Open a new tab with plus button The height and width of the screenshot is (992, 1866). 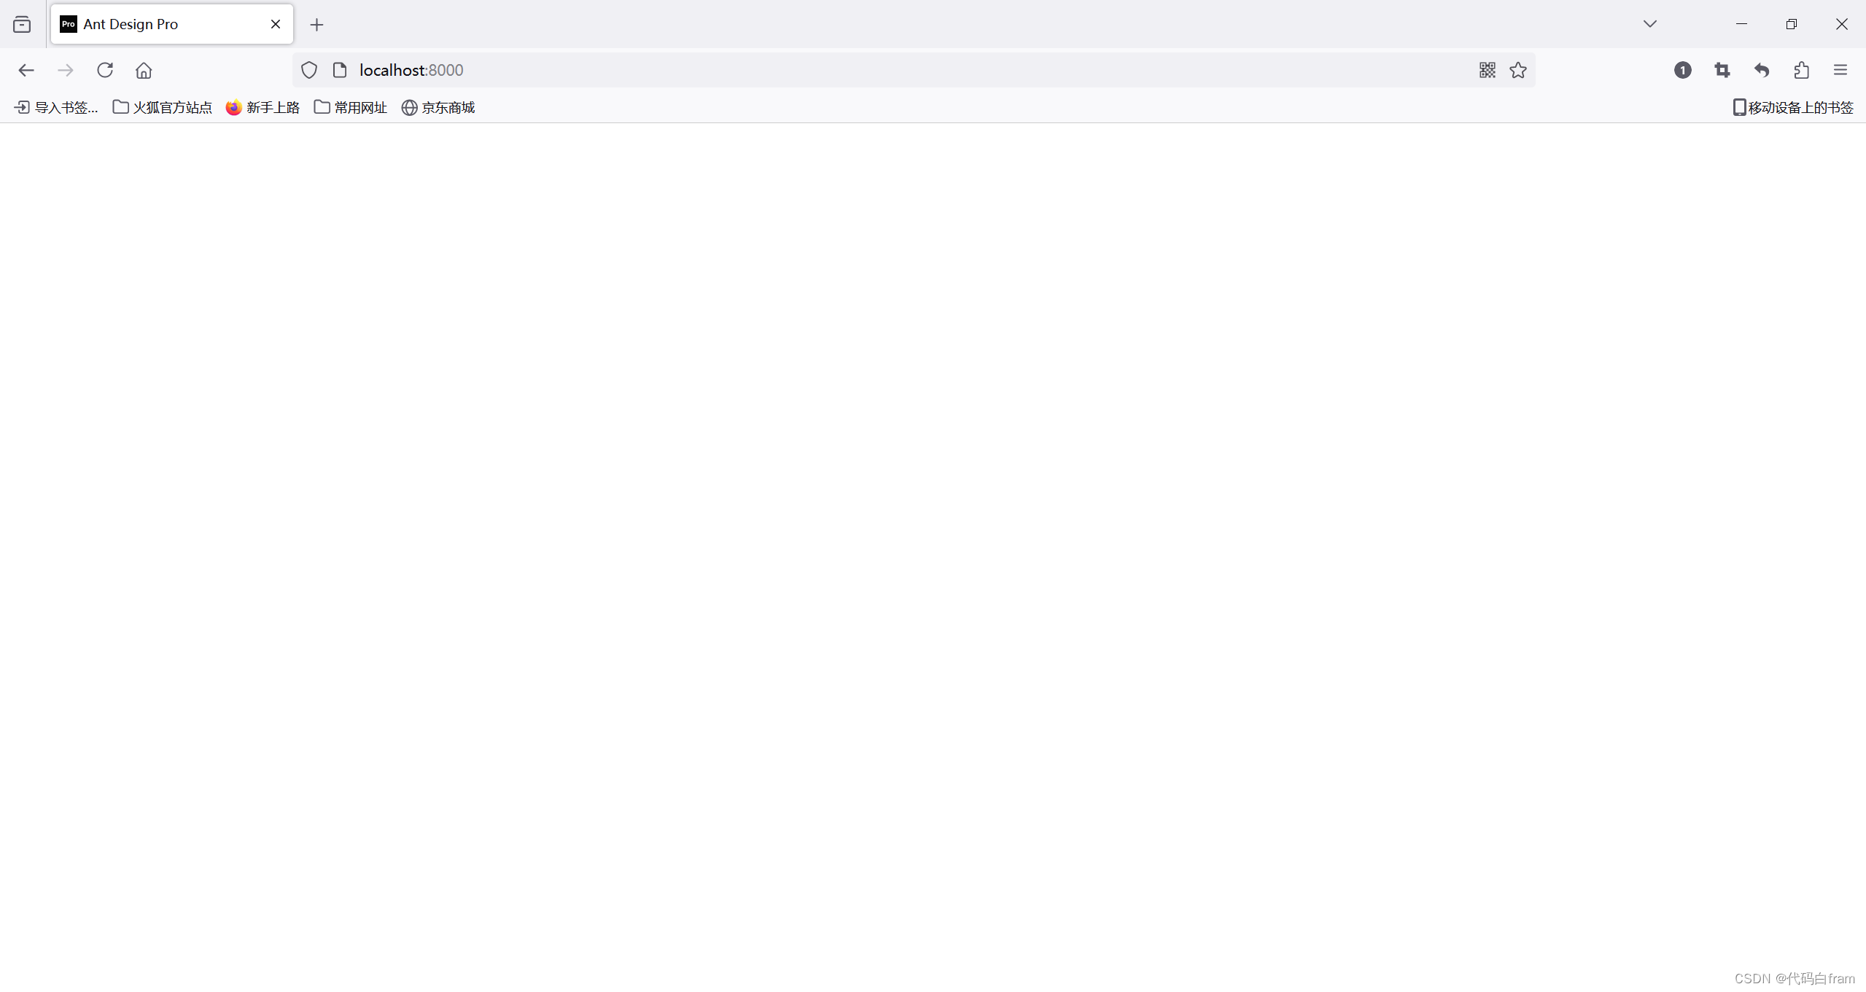coord(316,25)
